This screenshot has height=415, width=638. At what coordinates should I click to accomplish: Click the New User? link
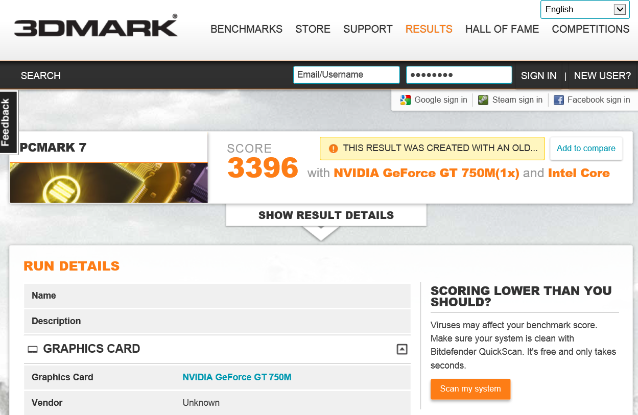tap(602, 76)
